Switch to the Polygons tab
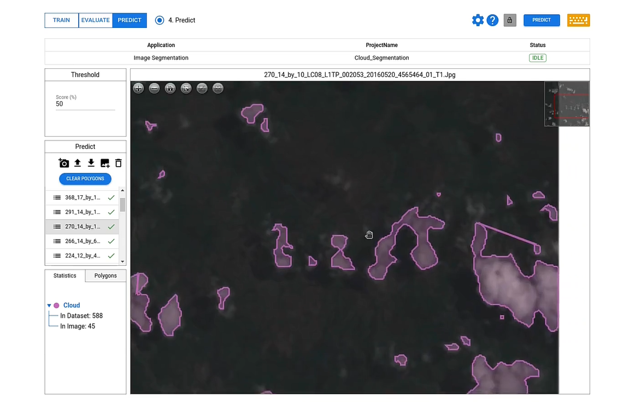The image size is (635, 403). click(105, 276)
